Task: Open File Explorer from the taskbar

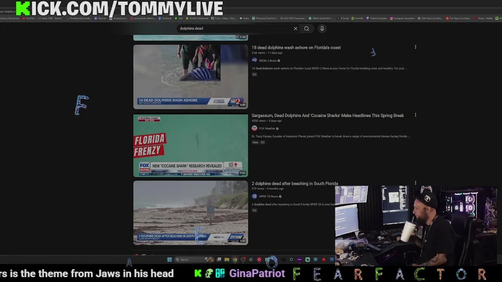Action: pyautogui.click(x=227, y=259)
